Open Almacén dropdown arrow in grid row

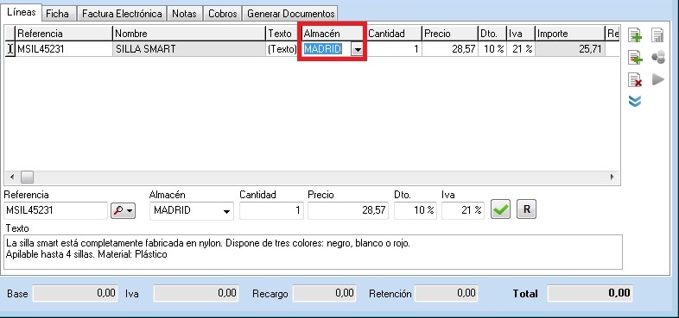coord(357,49)
